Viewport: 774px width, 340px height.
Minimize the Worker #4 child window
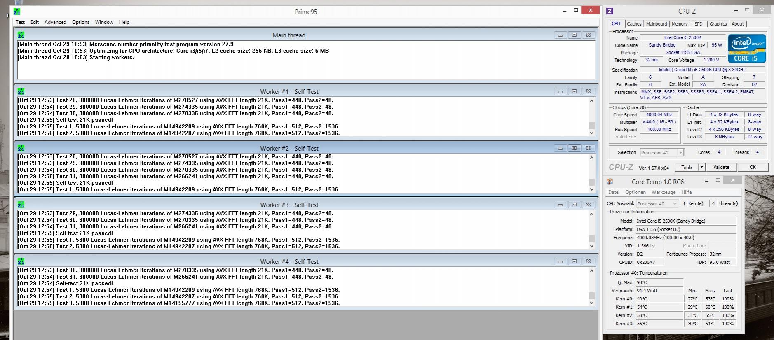pos(560,261)
